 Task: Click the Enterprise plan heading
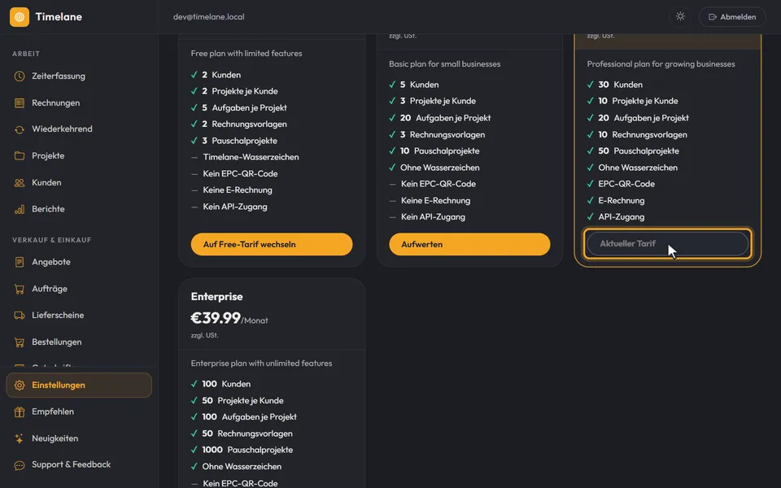pos(216,296)
